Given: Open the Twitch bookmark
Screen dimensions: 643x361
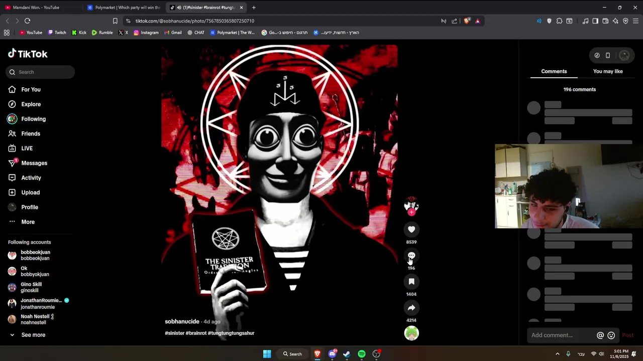Looking at the screenshot, I should 57,33.
